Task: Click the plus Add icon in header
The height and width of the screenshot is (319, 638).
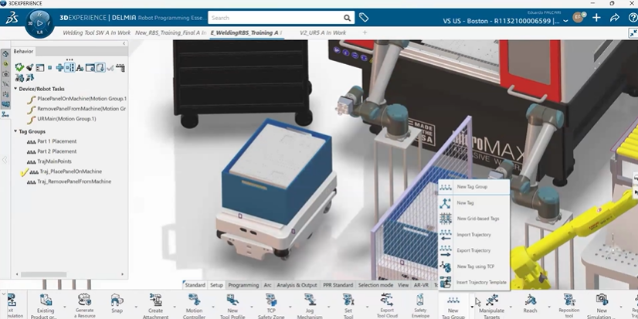Action: (596, 18)
